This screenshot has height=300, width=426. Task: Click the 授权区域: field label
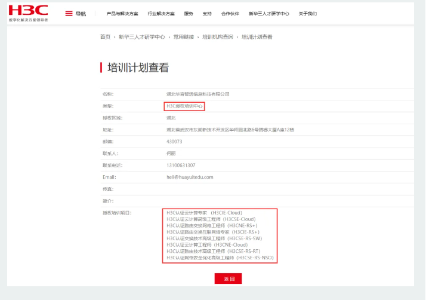113,118
